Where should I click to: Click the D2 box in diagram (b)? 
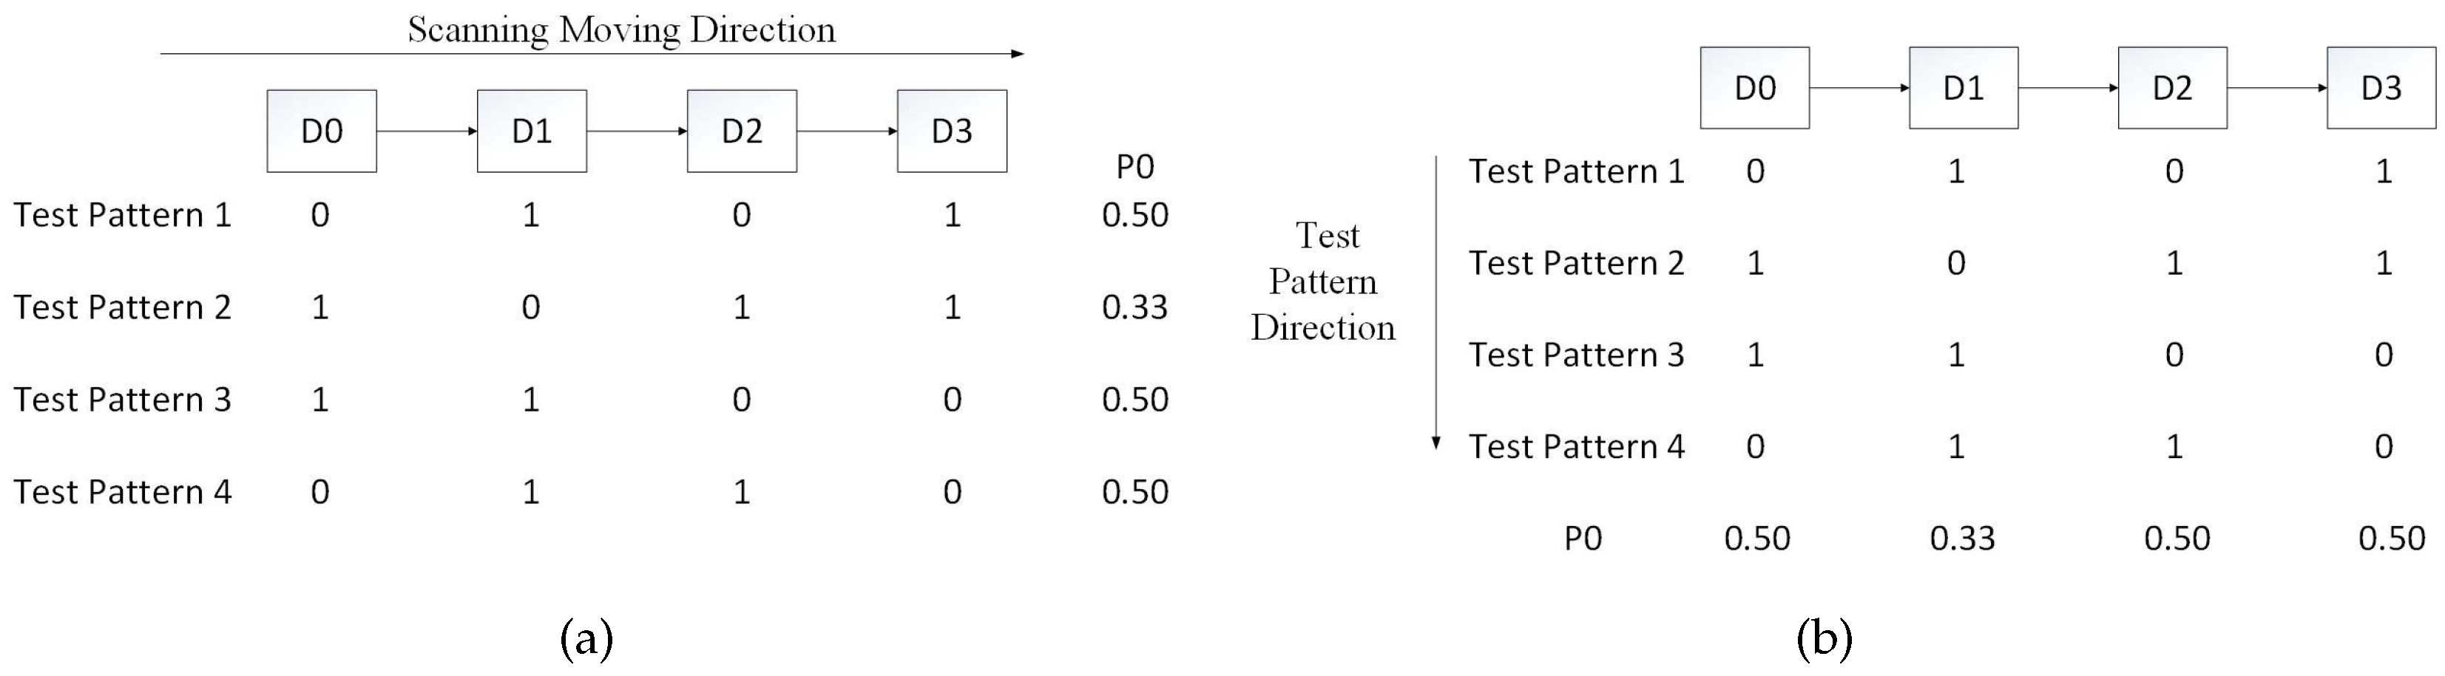coord(2173,88)
